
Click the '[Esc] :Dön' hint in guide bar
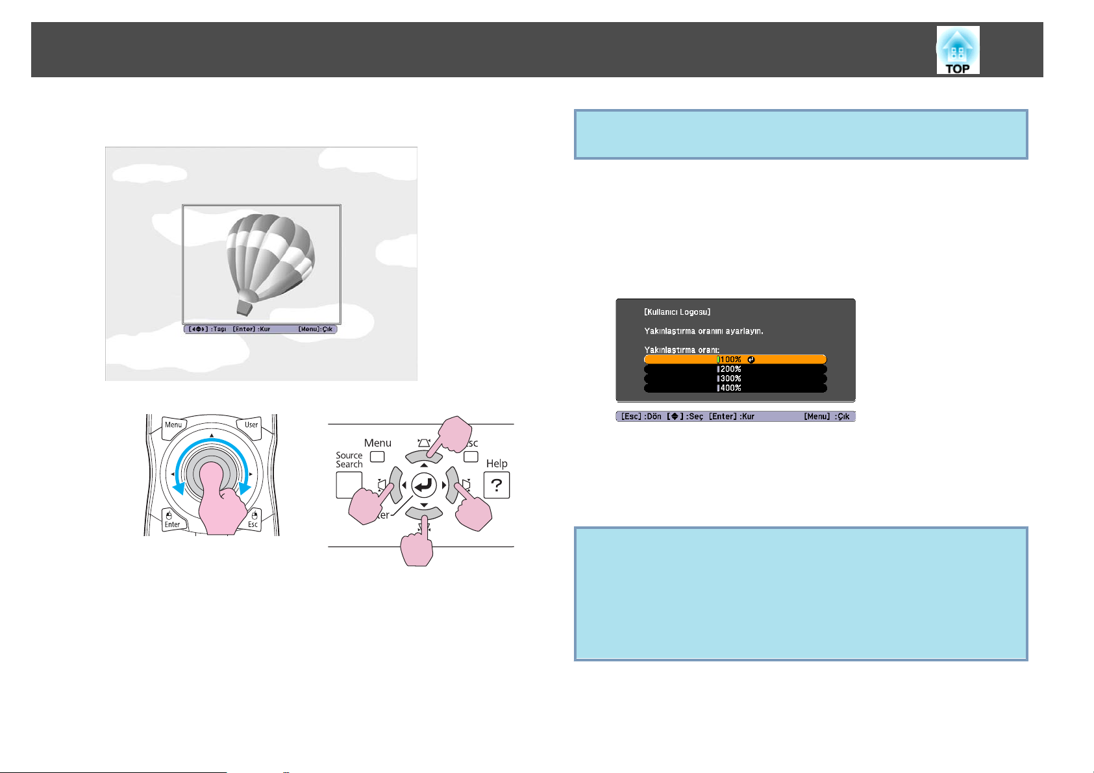(x=641, y=417)
